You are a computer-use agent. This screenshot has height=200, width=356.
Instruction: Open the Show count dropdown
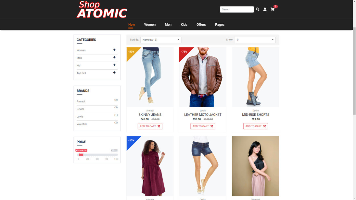(x=255, y=40)
